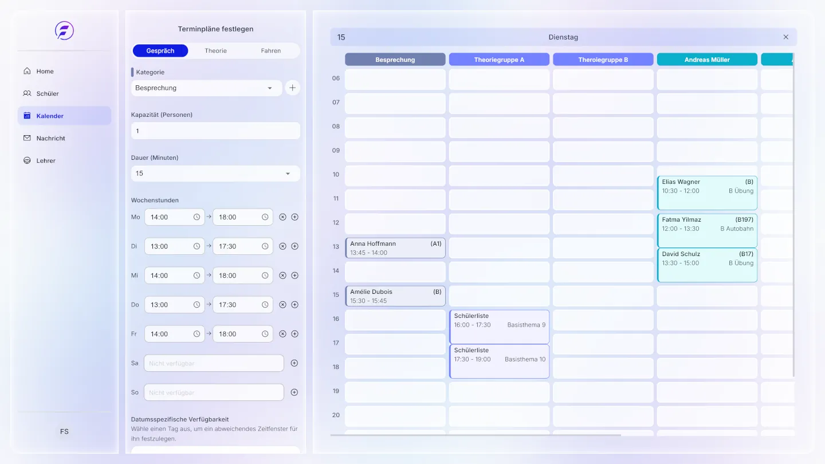Select the Kalender menu item
Image resolution: width=825 pixels, height=464 pixels.
click(x=64, y=116)
